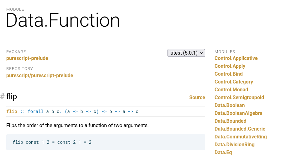The height and width of the screenshot is (156, 282).
Task: Navigate to Data.Bounded module
Action: 230,121
